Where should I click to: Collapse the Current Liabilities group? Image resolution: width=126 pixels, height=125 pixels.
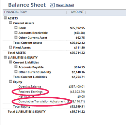11,62
